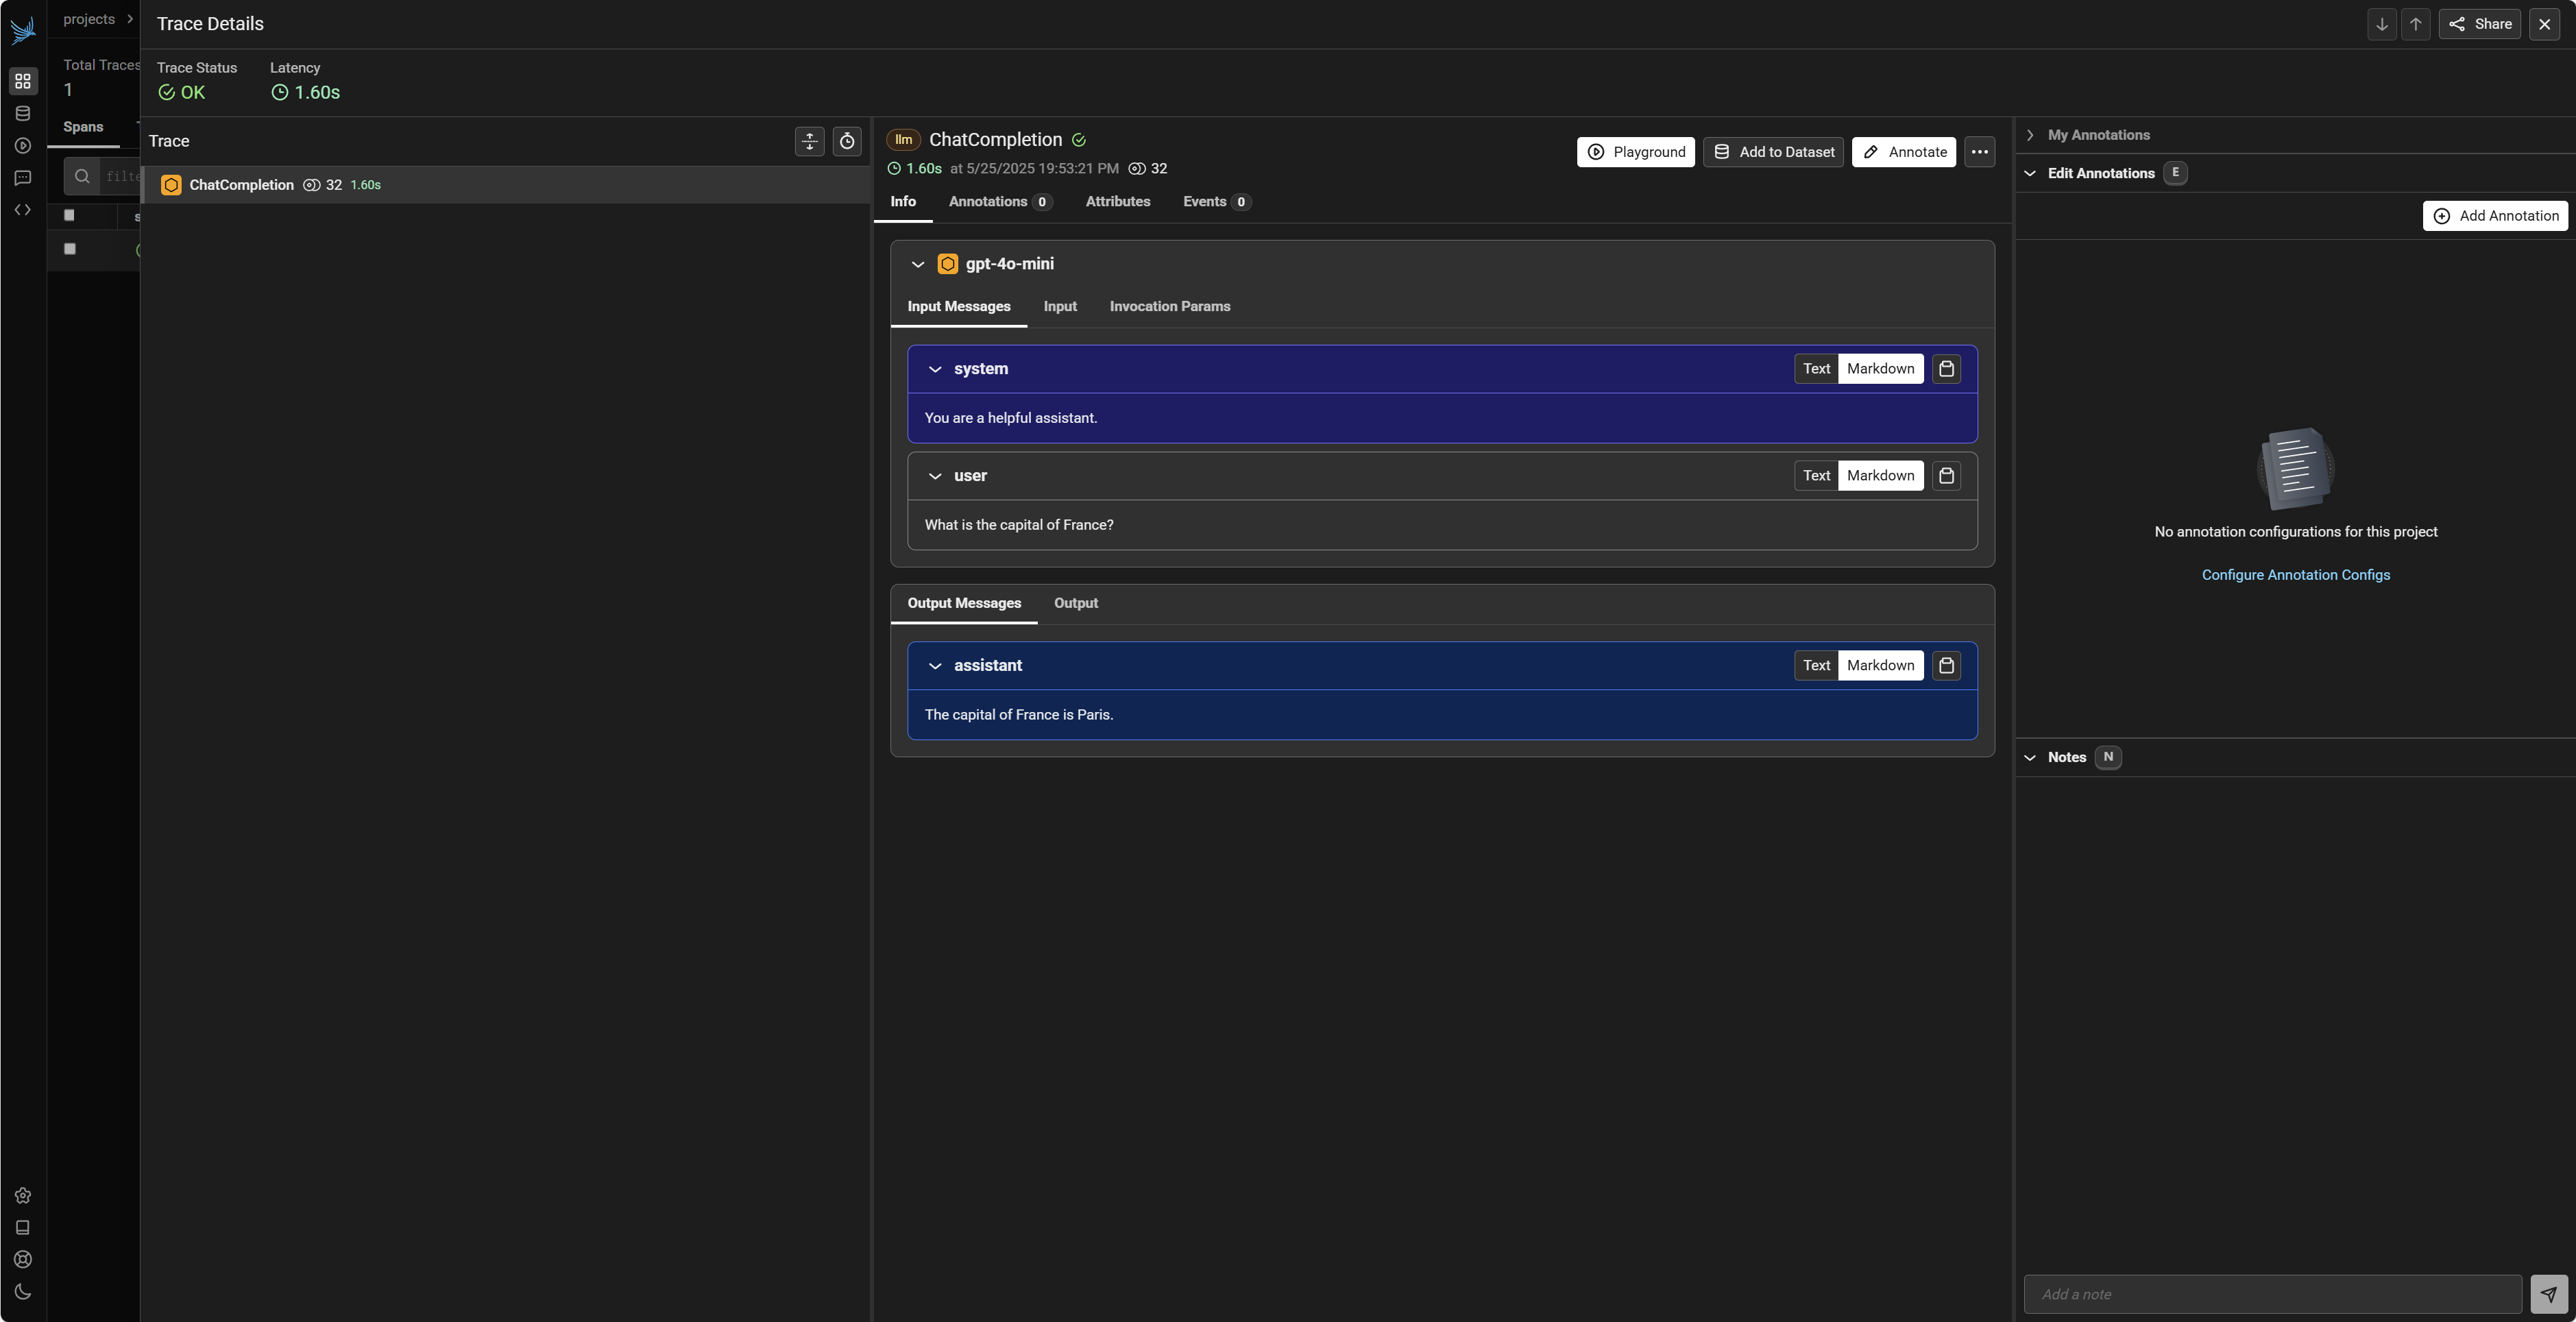Copy the system message to clipboard

1946,369
